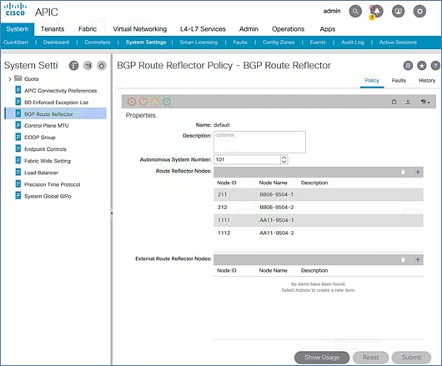Click the star favorite icon beside policy title

click(x=422, y=66)
